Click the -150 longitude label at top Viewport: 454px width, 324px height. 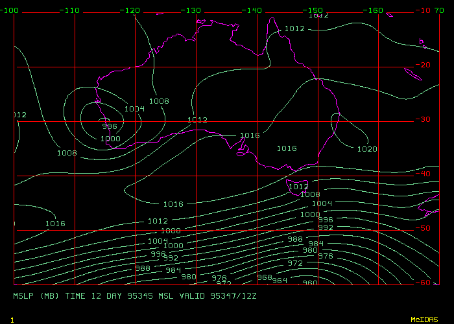tap(315, 10)
